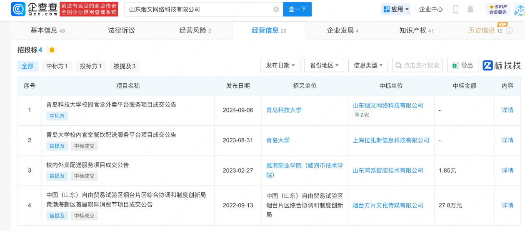Image resolution: width=525 pixels, height=231 pixels.
Task: Set bid alert bell next to 招投标
Action: pyautogui.click(x=52, y=50)
